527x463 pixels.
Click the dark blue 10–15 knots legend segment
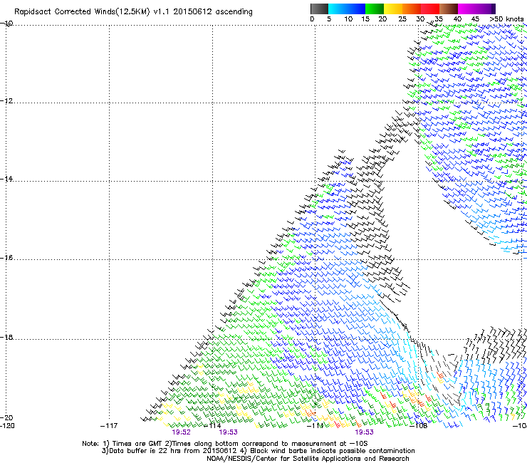356,9
